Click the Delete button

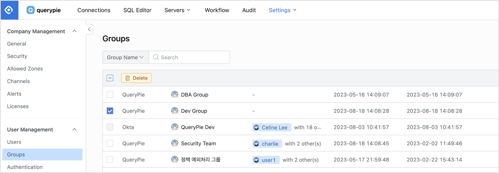click(136, 78)
